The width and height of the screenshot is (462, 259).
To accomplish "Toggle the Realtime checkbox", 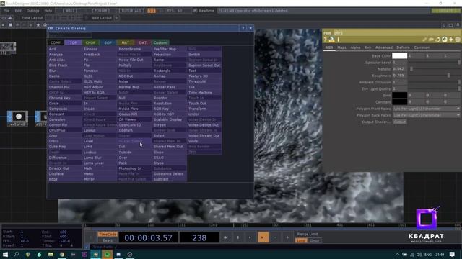I will 195,11.
